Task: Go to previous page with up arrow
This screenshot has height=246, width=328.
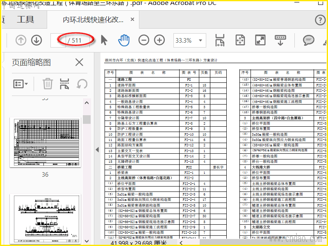Action: (21, 40)
